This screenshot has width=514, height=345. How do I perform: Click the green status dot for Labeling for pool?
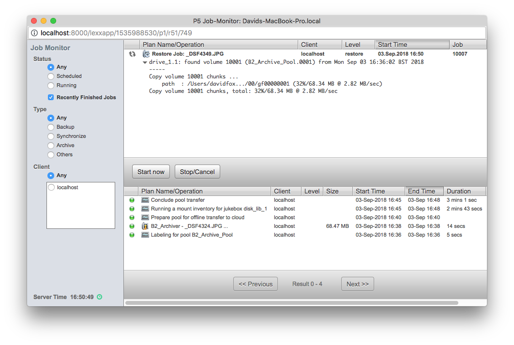pyautogui.click(x=132, y=235)
